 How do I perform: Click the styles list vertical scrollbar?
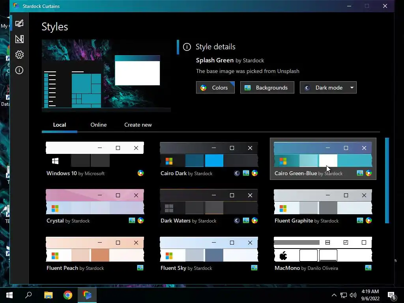tap(387, 180)
